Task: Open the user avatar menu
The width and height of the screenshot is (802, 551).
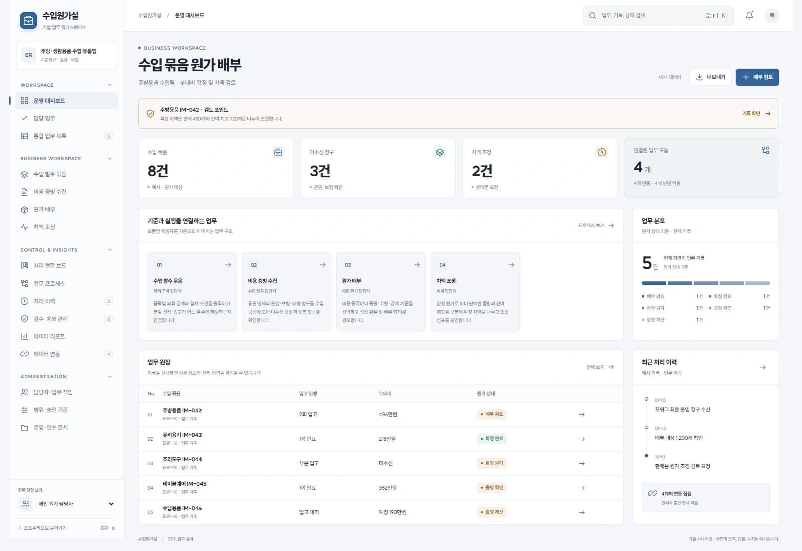Action: [x=772, y=16]
